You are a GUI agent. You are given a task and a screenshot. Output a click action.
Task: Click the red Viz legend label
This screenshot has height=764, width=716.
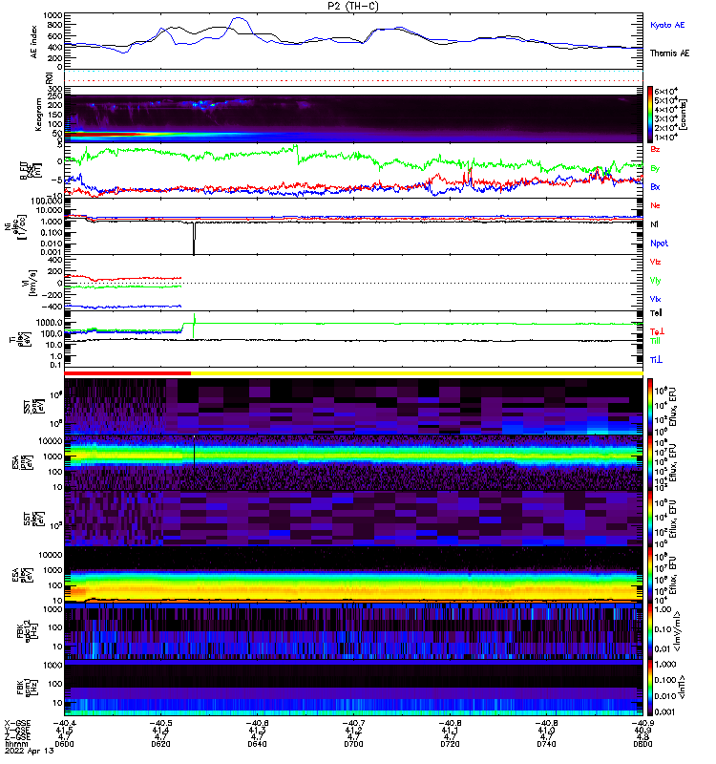(655, 262)
